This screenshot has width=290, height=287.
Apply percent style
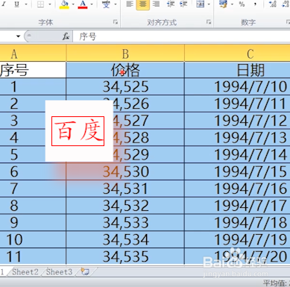(x=242, y=4)
